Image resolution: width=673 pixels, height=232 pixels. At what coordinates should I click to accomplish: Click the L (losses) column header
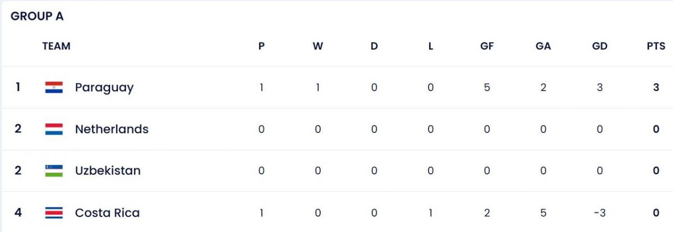click(x=431, y=46)
